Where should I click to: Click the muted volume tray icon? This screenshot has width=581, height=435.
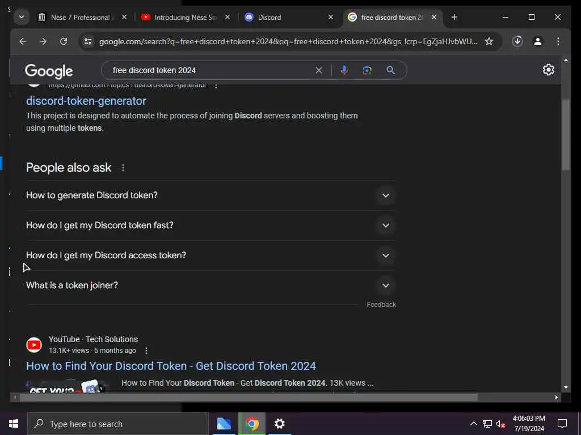500,424
